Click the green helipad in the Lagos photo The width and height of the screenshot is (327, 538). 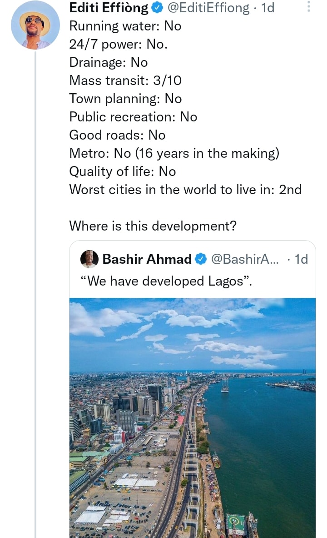click(235, 523)
